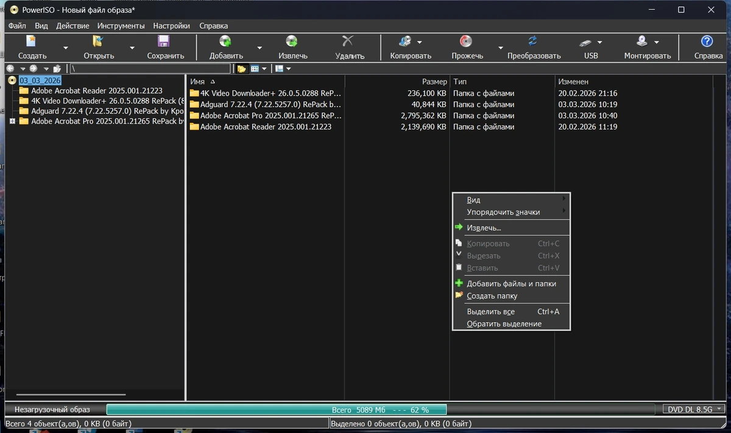This screenshot has width=731, height=433.
Task: Open the Открыть dropdown arrow
Action: click(132, 48)
